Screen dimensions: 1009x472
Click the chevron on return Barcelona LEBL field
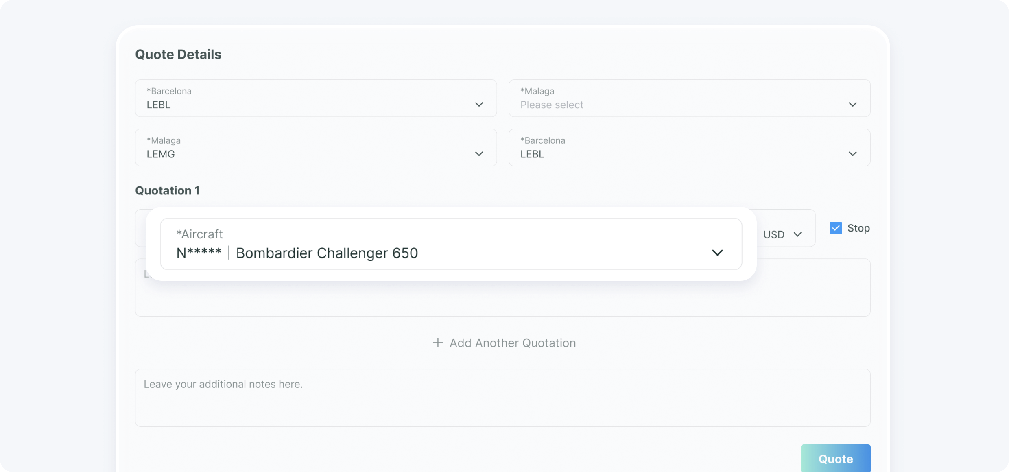pyautogui.click(x=853, y=154)
